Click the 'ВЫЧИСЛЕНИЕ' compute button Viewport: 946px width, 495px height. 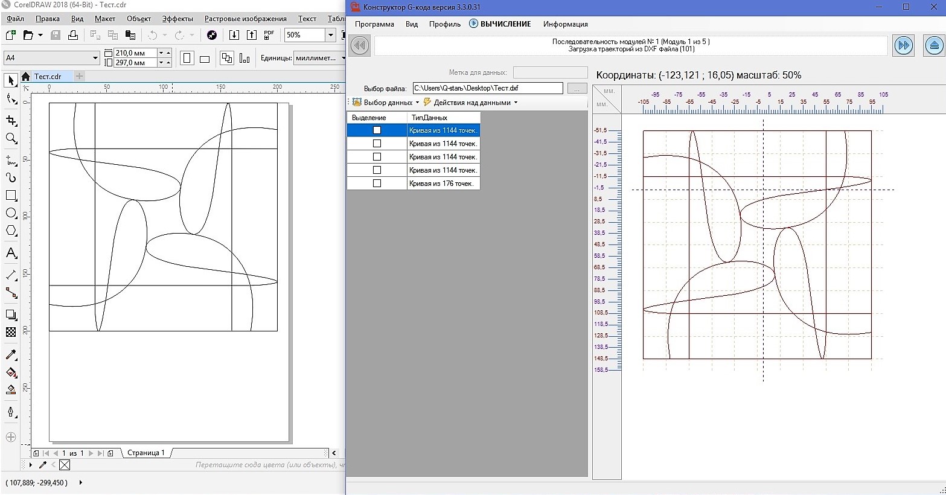tap(500, 24)
